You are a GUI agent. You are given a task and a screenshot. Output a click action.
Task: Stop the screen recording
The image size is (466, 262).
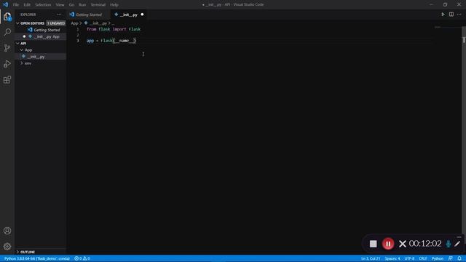point(373,244)
